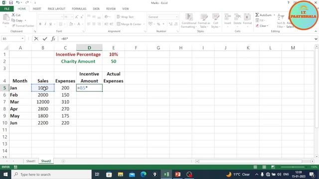
Task: Add a new sheet with plus button
Action: [63, 161]
